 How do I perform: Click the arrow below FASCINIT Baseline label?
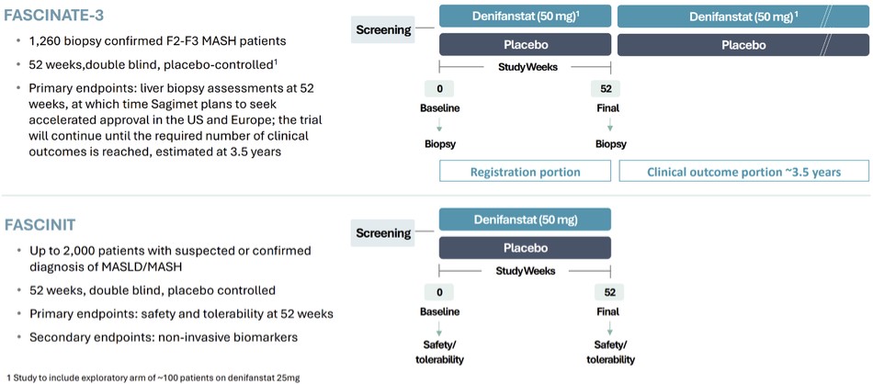point(439,329)
